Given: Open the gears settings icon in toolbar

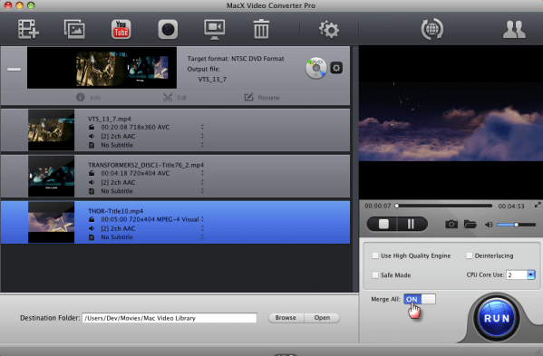Looking at the screenshot, I should pos(329,29).
